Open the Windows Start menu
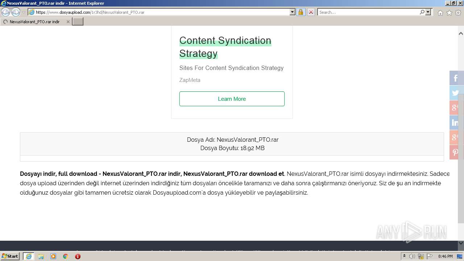 click(x=10, y=256)
